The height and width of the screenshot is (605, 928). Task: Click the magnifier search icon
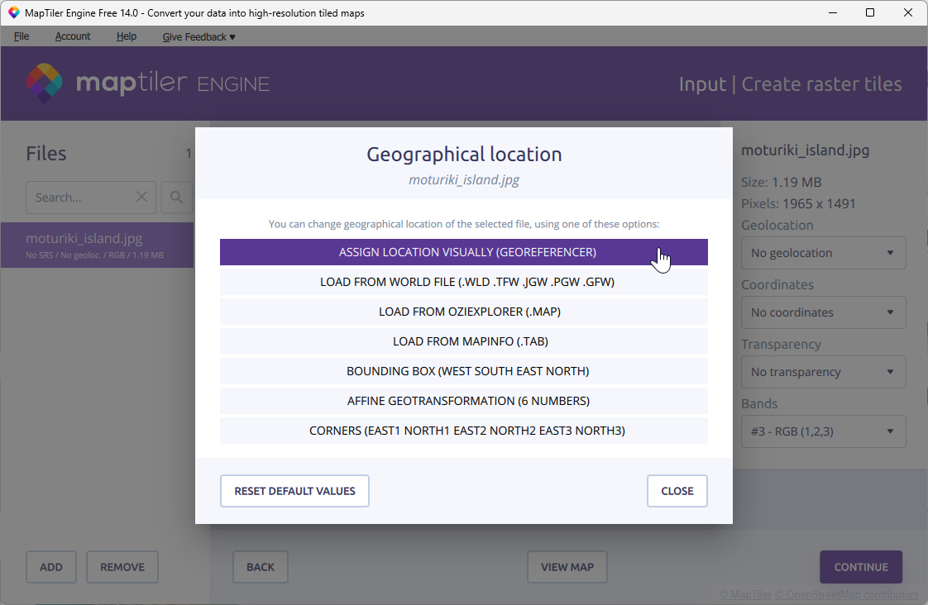pos(176,197)
